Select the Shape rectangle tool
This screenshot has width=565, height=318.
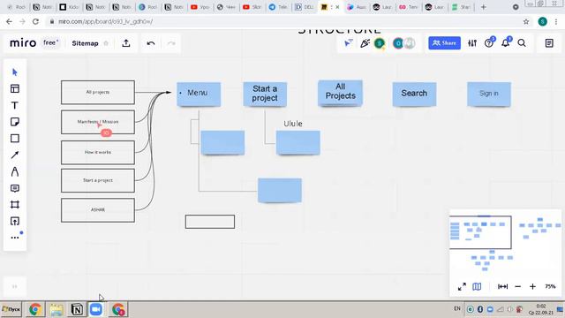click(15, 139)
